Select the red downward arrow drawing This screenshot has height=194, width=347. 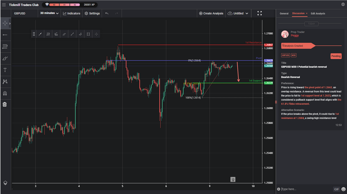pos(238,72)
